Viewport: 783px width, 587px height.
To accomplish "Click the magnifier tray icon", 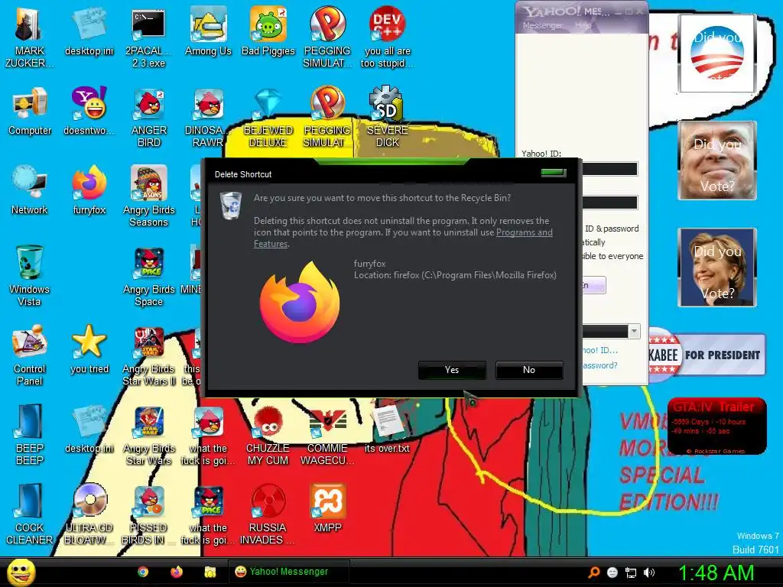I will [x=594, y=572].
